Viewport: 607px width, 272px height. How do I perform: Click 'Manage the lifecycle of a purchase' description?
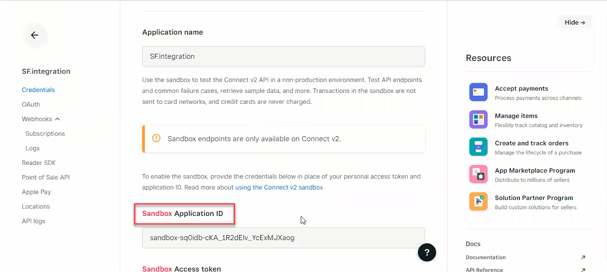coord(538,153)
